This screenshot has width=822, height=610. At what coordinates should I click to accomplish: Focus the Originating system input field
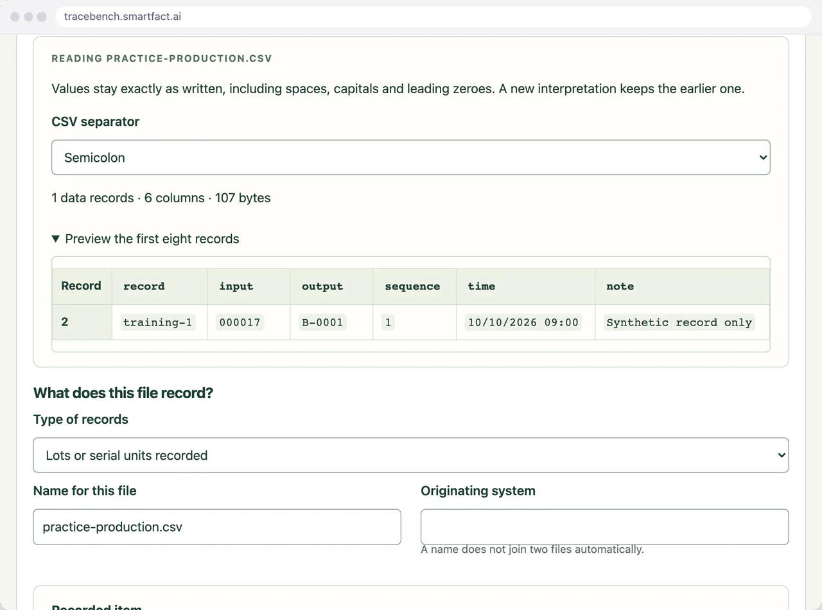pyautogui.click(x=604, y=527)
